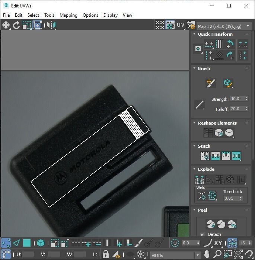255x260 pixels.
Task: Click the Align to Edge grid icon
Action: [x=220, y=55]
